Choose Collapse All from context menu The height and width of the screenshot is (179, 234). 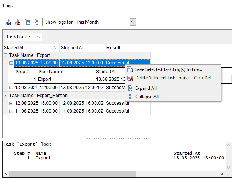173,97
